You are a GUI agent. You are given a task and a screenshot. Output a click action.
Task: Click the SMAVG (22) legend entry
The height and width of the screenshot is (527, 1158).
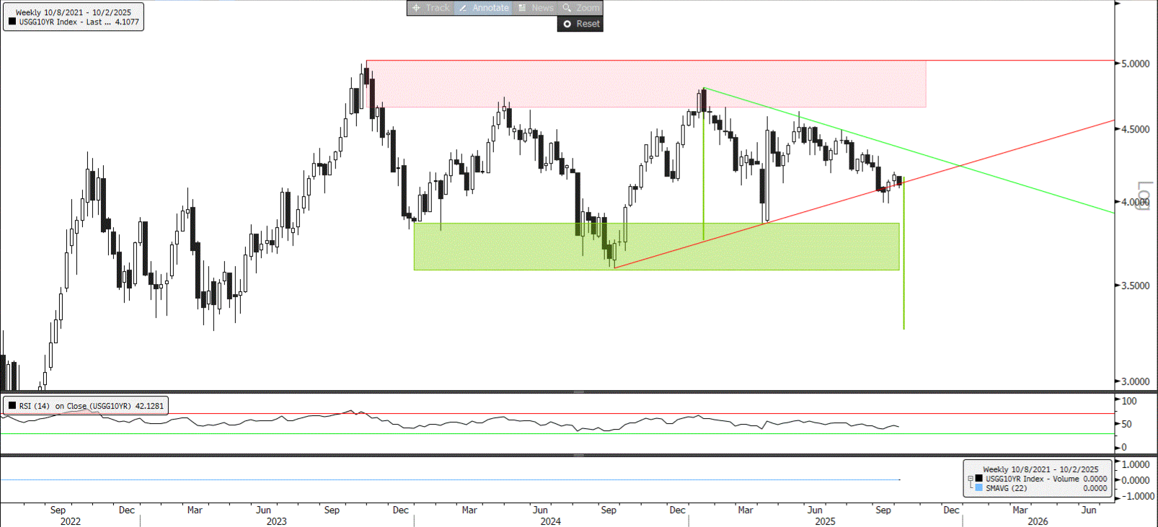coord(1006,488)
